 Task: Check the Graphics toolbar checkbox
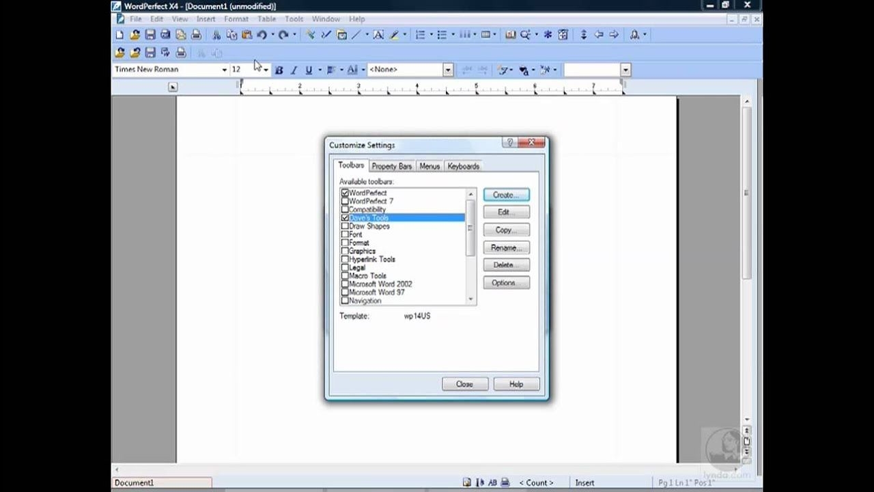click(345, 251)
